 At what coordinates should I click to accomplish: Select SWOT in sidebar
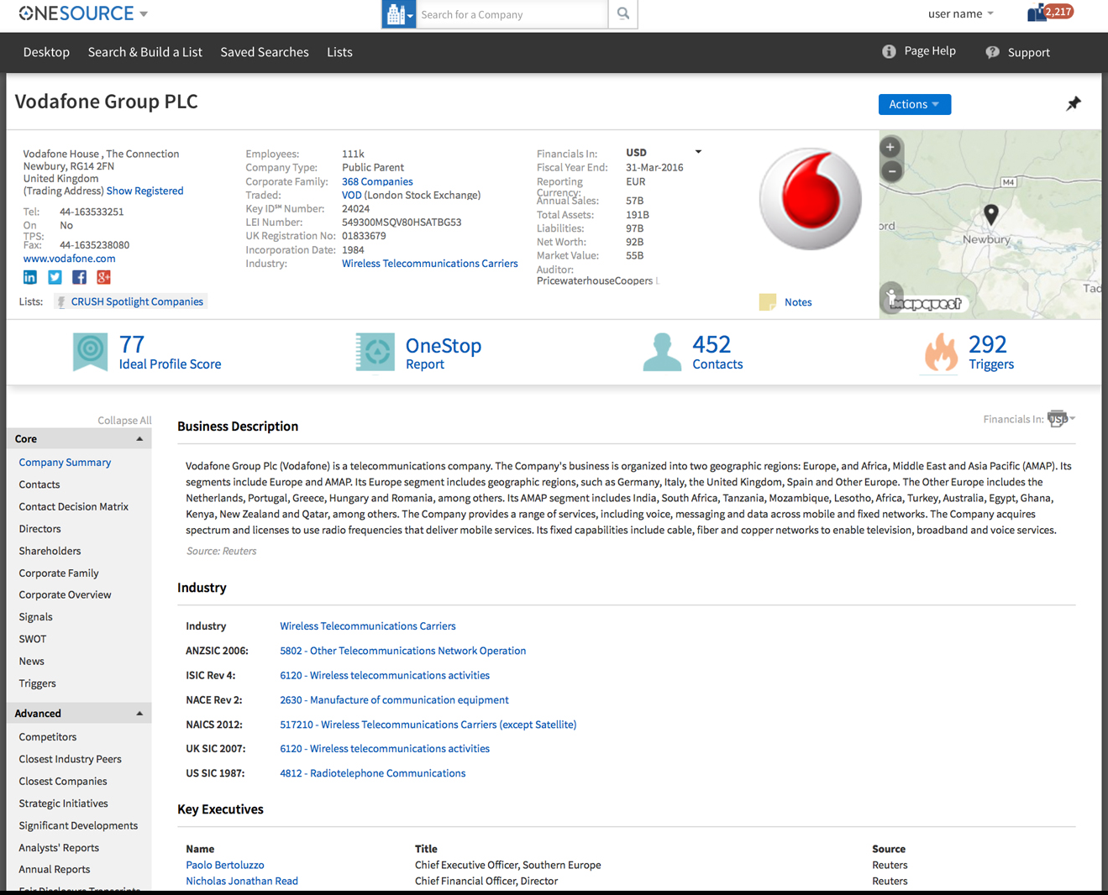pyautogui.click(x=33, y=640)
